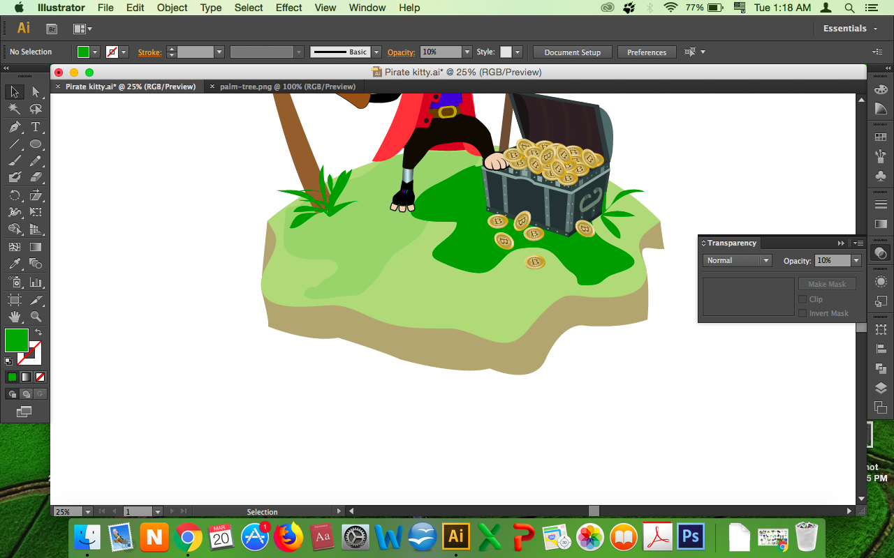Select the Column Graph tool
The image size is (894, 558).
click(36, 282)
